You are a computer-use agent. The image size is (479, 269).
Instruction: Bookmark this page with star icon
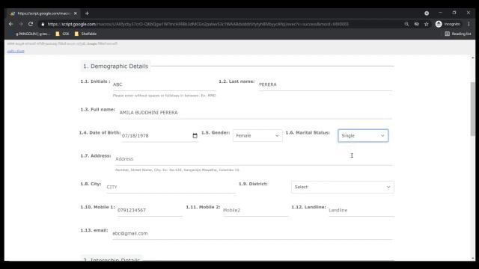[427, 24]
